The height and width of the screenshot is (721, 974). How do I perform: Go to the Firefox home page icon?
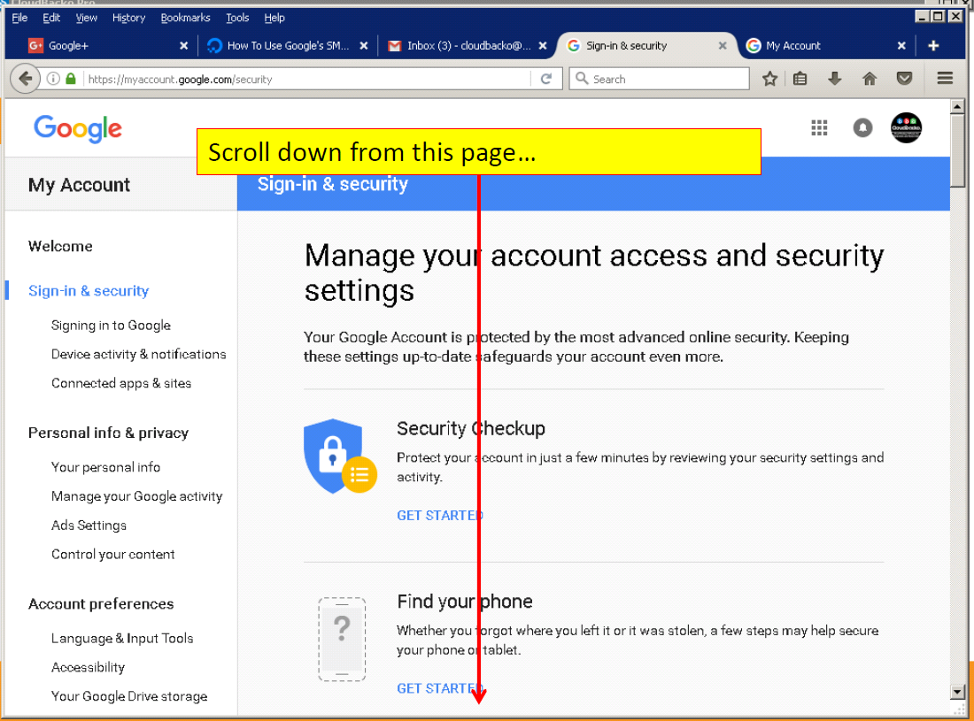870,79
